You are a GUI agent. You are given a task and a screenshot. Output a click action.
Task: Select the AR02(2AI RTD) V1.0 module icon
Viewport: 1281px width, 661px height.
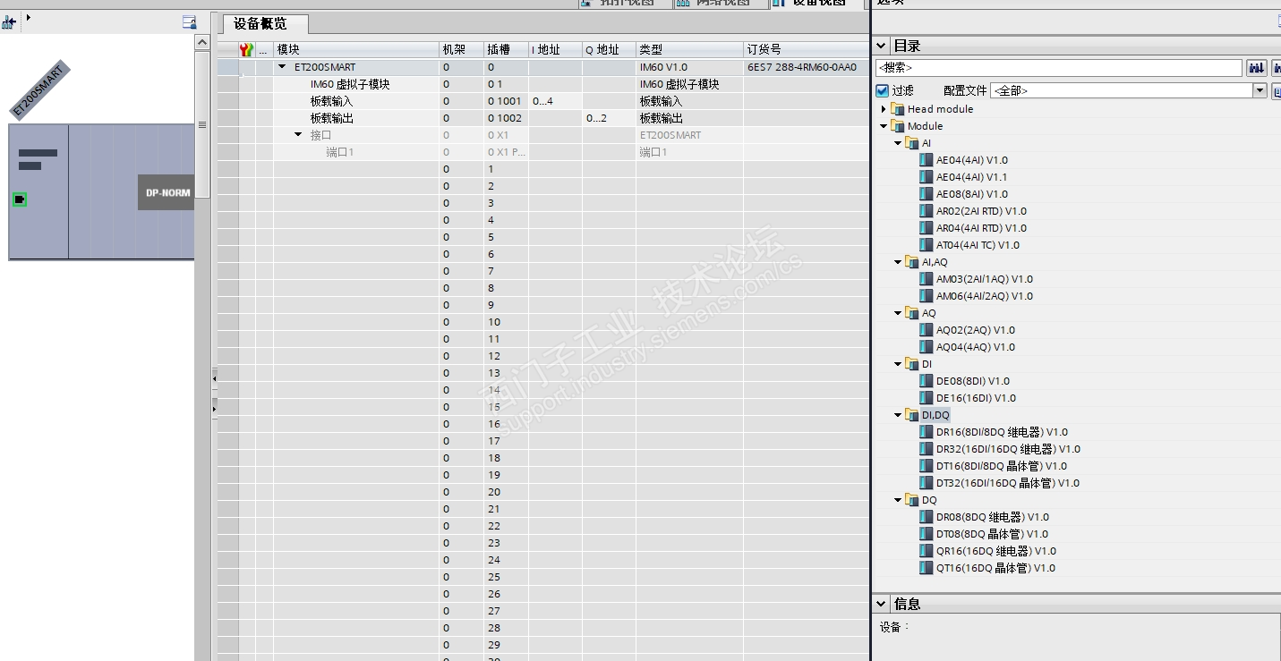point(927,211)
